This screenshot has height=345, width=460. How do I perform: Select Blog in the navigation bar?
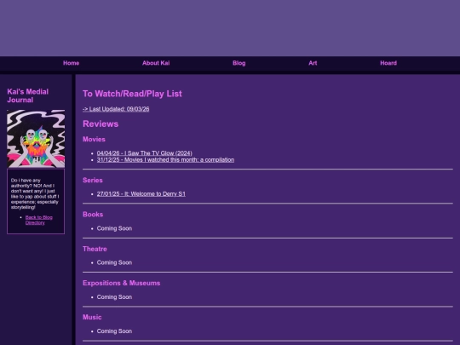tap(239, 63)
